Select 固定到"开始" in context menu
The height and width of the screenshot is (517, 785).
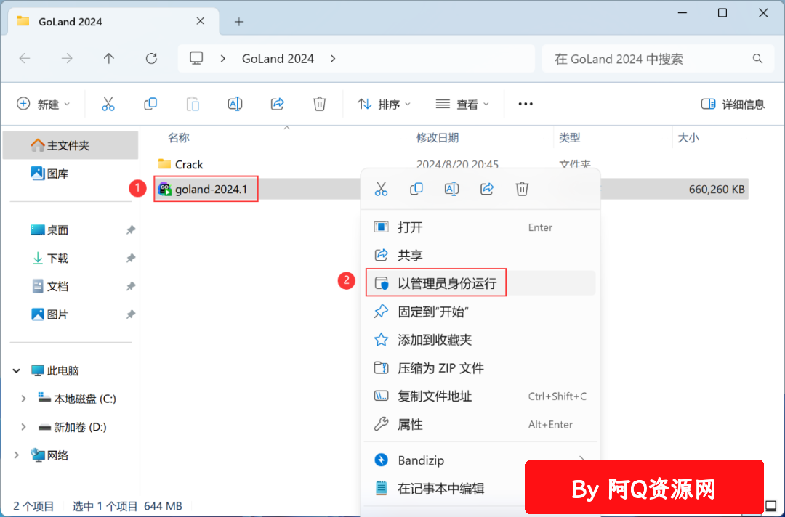[480, 312]
